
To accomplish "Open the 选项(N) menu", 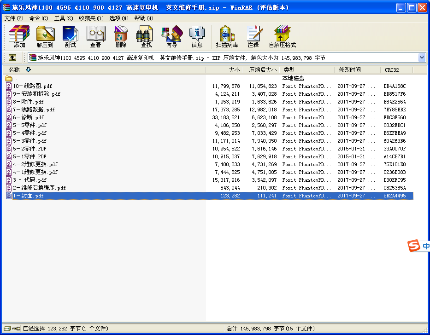I will pos(119,18).
